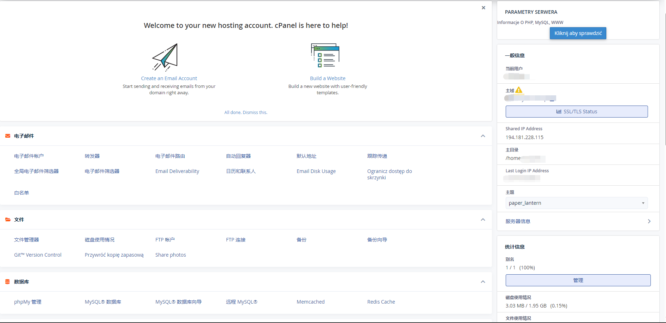Click All done. Dismiss this link
This screenshot has height=323, width=666.
pos(246,113)
